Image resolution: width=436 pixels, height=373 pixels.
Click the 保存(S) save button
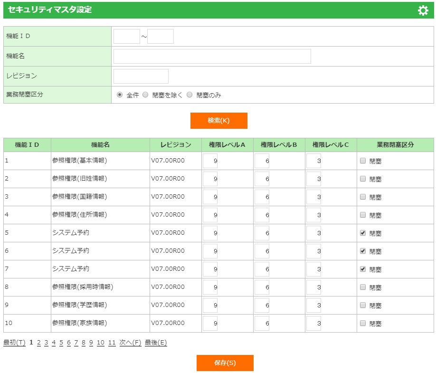tap(225, 363)
